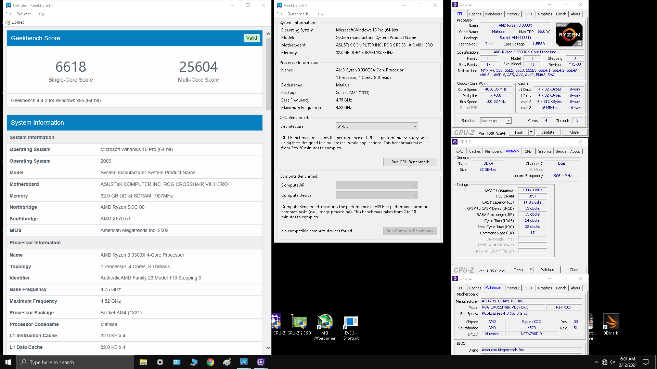Open the CPU-Z desktop shortcut
The height and width of the screenshot is (369, 657).
pyautogui.click(x=277, y=324)
